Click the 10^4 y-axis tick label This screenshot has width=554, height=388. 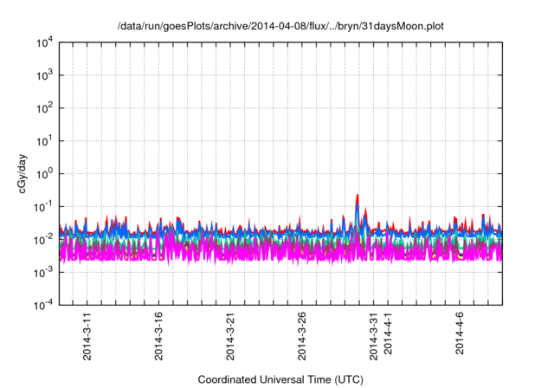tap(45, 42)
